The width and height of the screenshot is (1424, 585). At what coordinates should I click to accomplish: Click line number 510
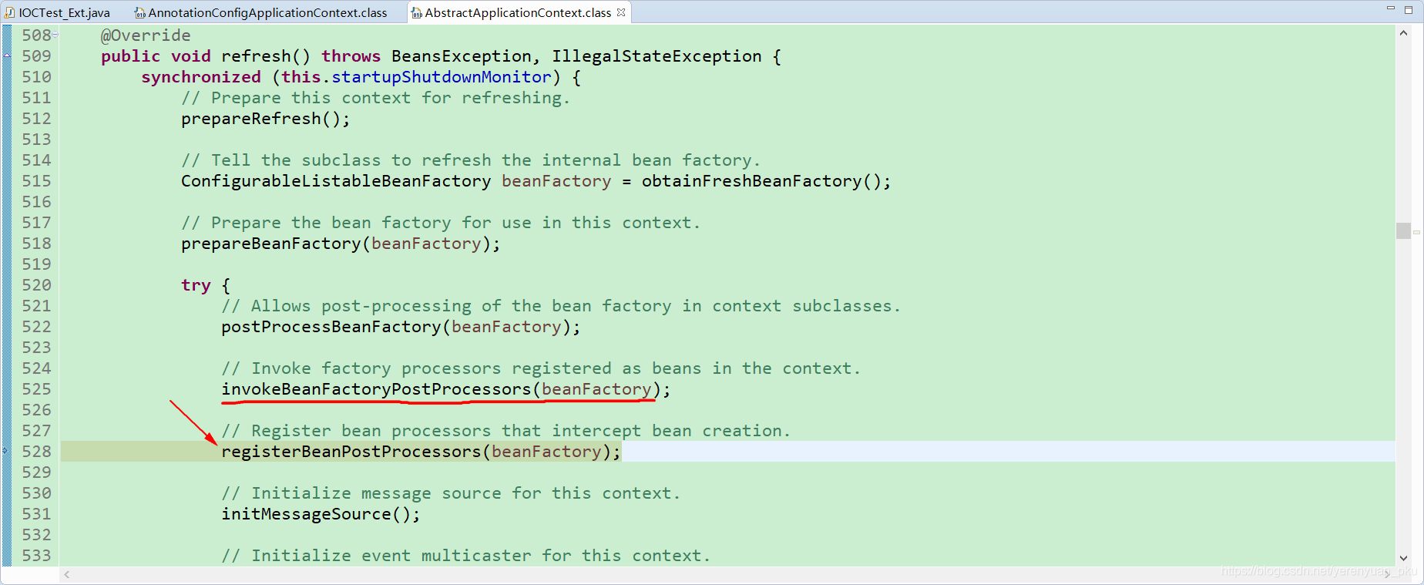36,77
